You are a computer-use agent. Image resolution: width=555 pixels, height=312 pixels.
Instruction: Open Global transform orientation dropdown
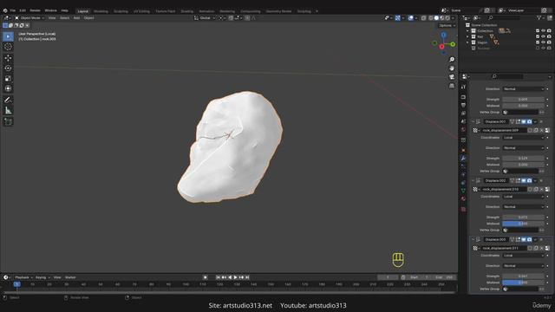tap(205, 18)
